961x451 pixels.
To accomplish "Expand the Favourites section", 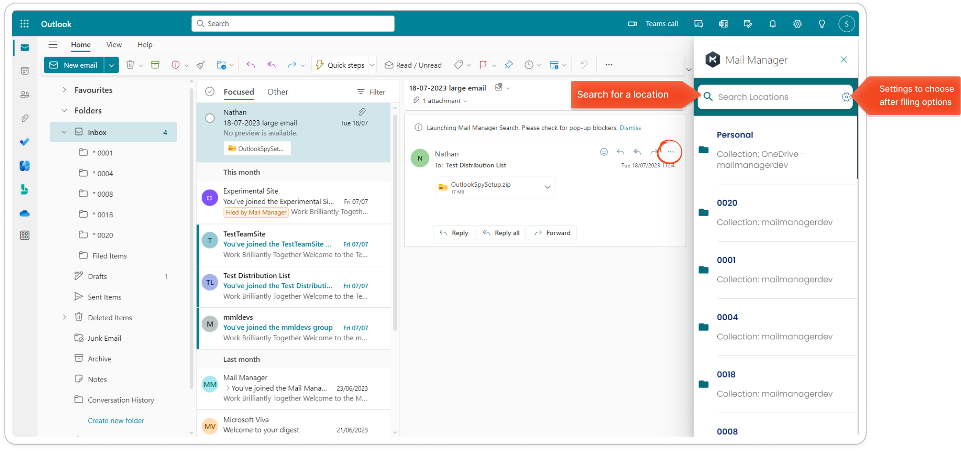I will click(x=65, y=90).
